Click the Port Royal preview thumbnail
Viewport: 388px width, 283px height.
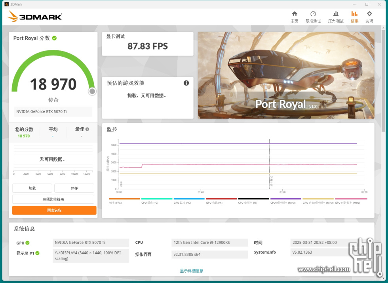(286, 75)
